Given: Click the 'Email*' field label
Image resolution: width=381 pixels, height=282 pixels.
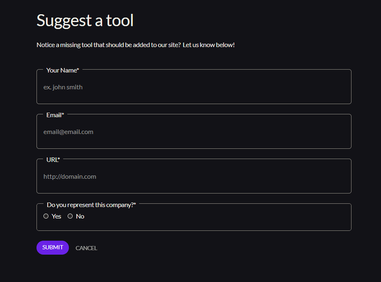Looking at the screenshot, I should click(x=55, y=115).
